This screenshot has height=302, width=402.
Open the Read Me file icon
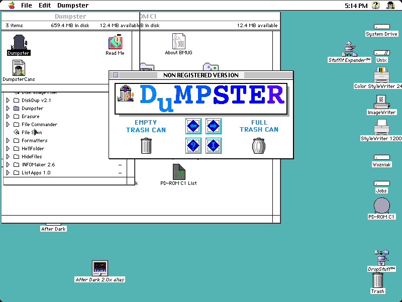tap(116, 42)
